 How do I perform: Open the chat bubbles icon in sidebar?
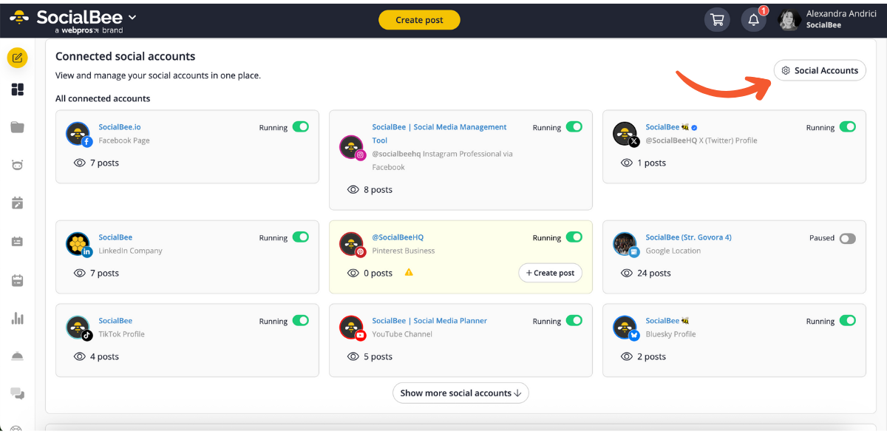(x=18, y=393)
